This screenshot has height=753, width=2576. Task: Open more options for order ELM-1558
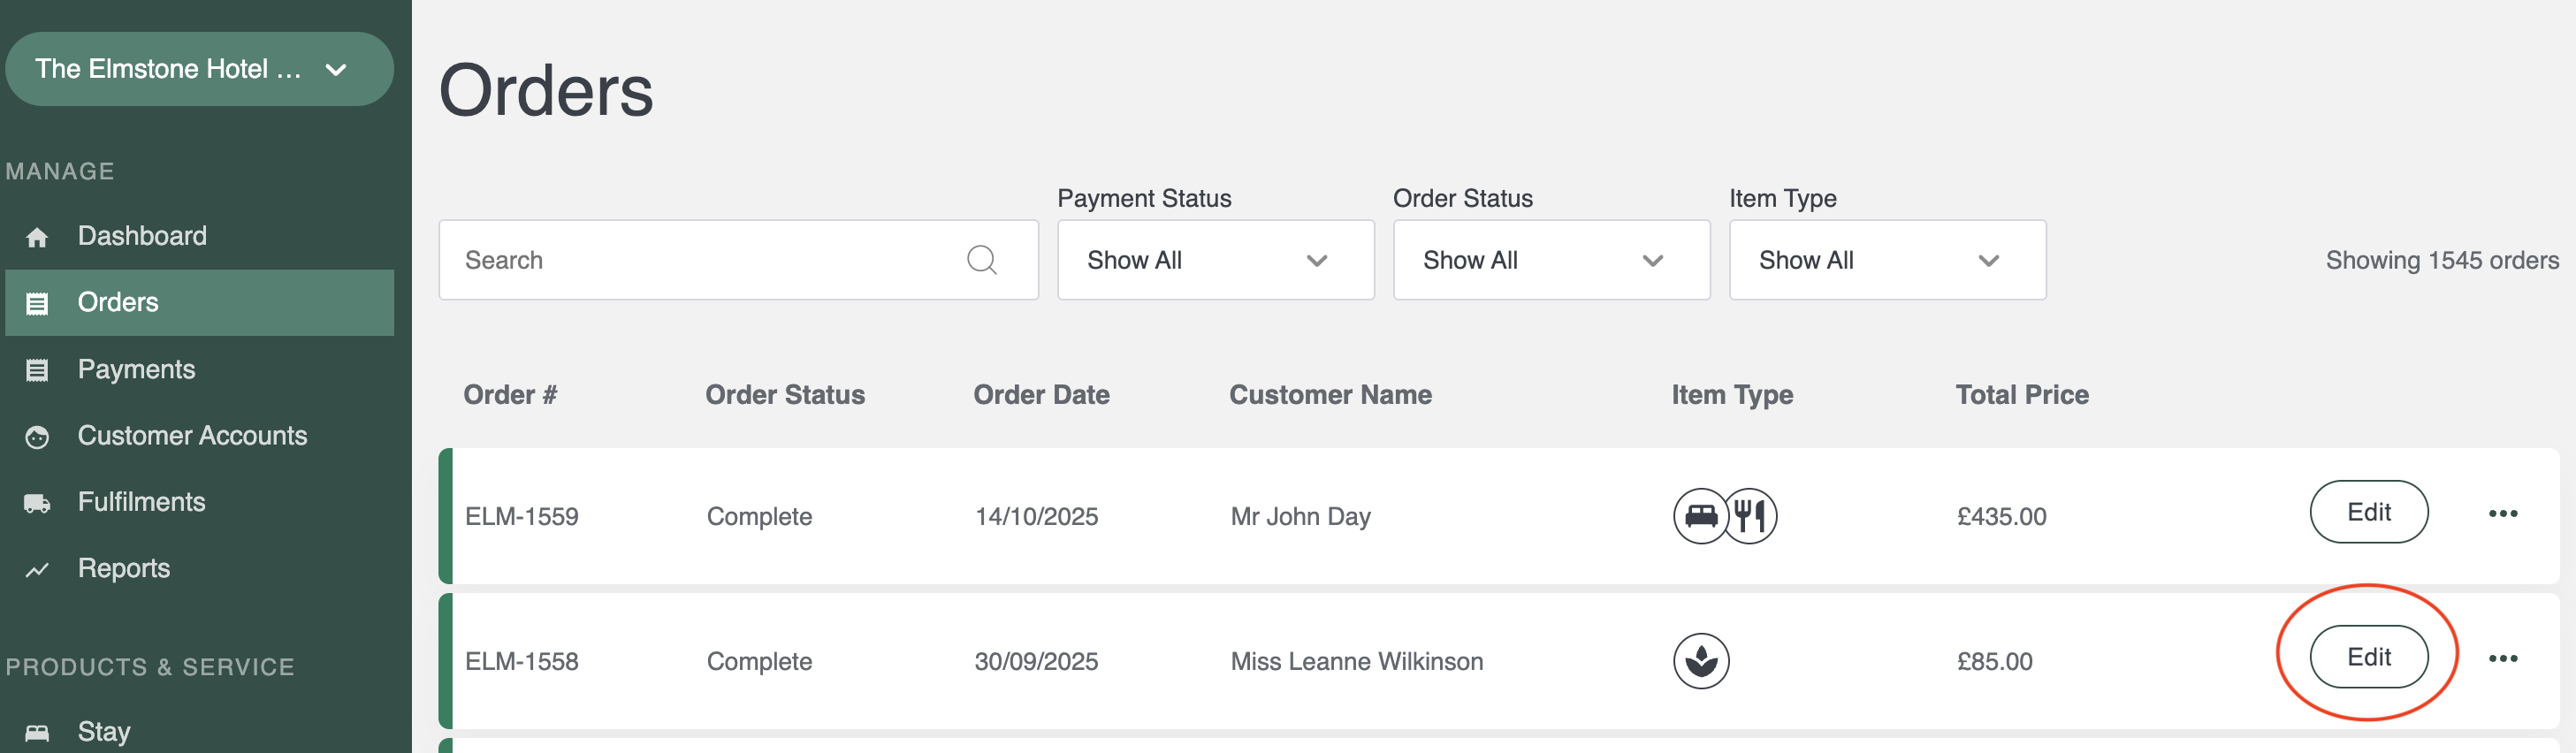[2502, 659]
